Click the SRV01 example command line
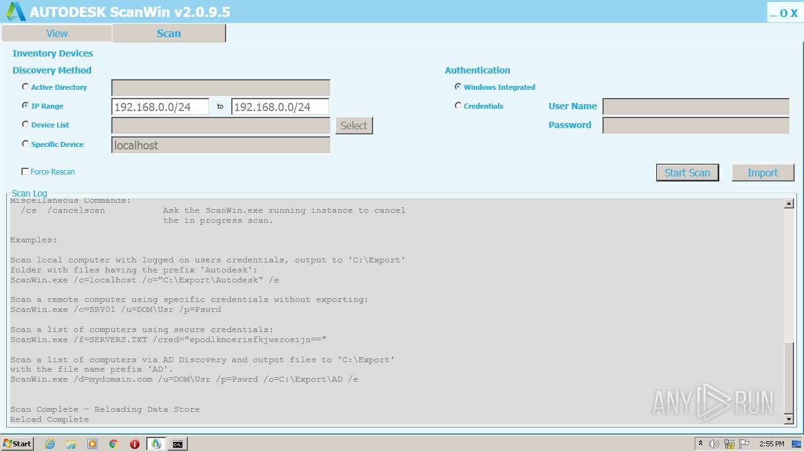The height and width of the screenshot is (452, 804). 116,309
